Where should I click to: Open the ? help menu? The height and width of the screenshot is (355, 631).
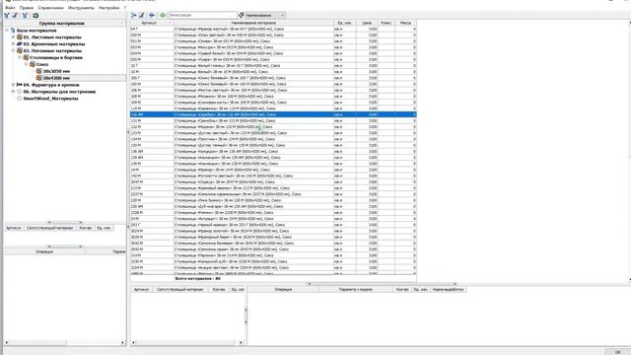(125, 8)
